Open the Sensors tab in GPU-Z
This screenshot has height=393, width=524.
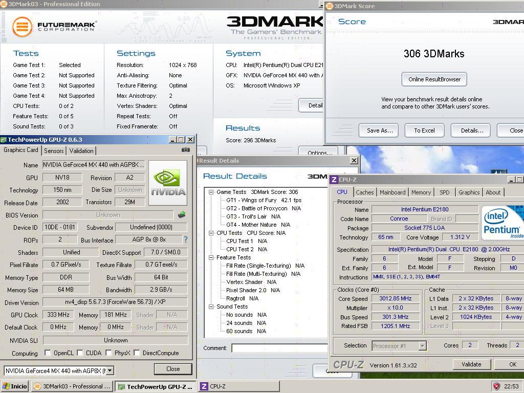53,151
